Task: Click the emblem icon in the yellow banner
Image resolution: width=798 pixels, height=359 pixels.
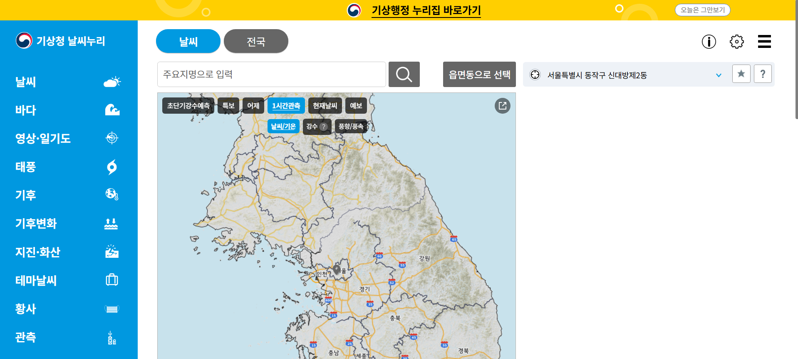Action: tap(354, 10)
